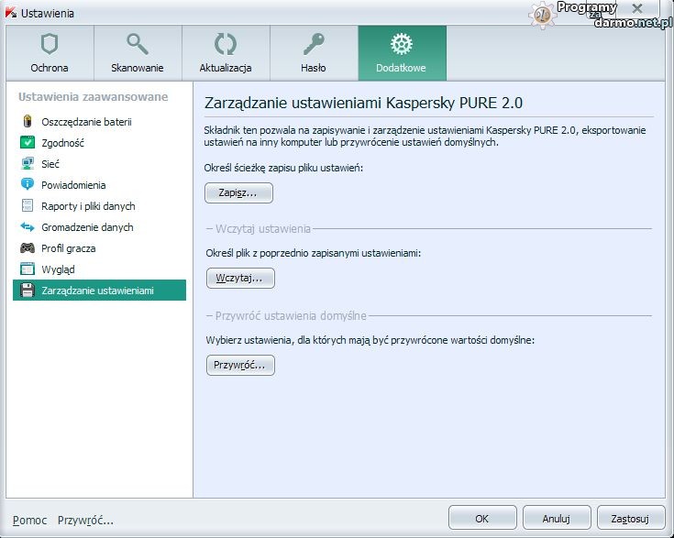Apply changes with Zastosuj button
Screen dimensions: 674x538
coord(631,518)
